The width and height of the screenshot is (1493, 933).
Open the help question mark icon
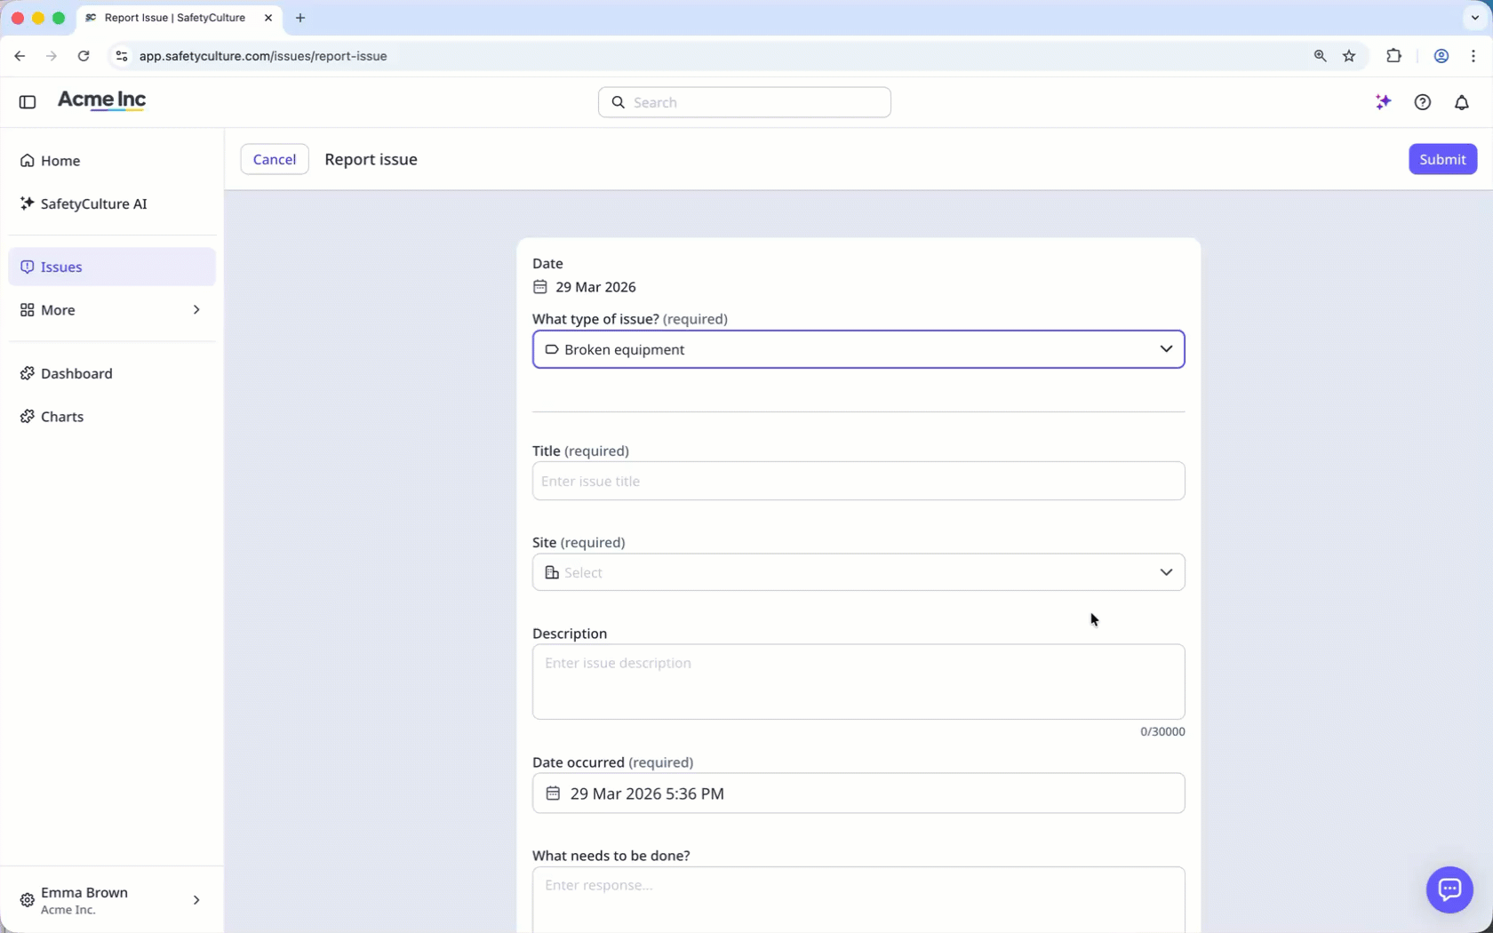pyautogui.click(x=1423, y=102)
